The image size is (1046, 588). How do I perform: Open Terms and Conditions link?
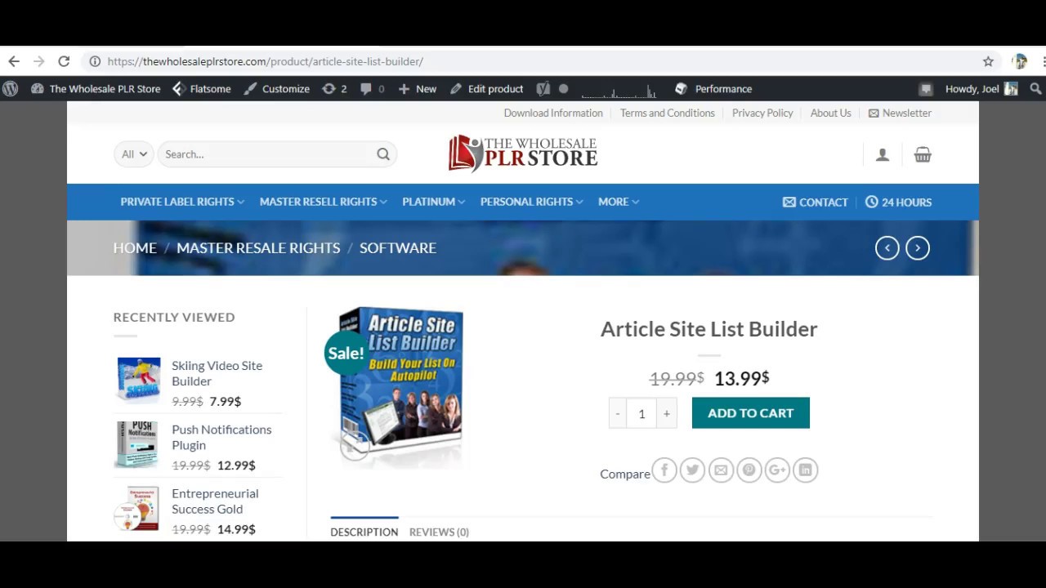(x=668, y=113)
